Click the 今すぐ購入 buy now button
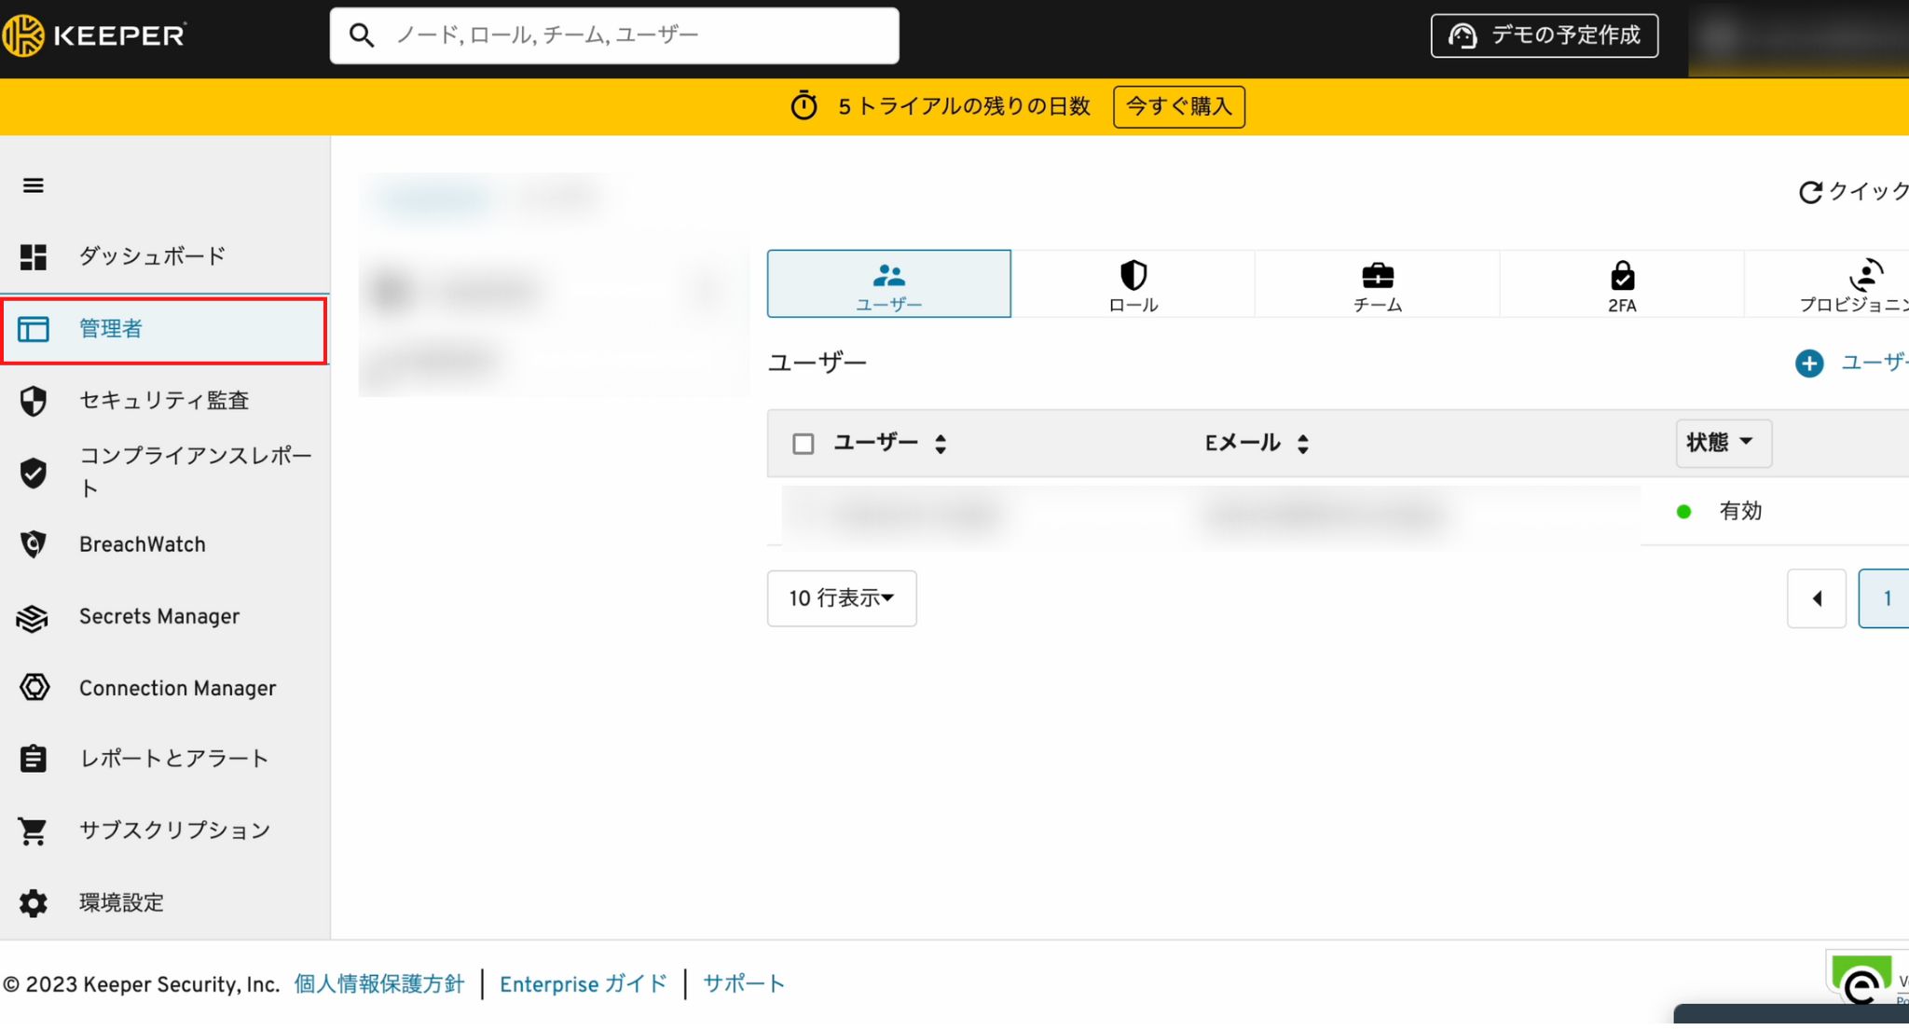This screenshot has height=1030, width=1909. (1179, 106)
